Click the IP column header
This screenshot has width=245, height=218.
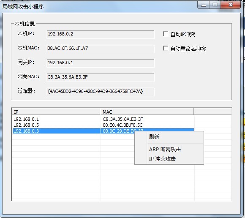[56, 112]
